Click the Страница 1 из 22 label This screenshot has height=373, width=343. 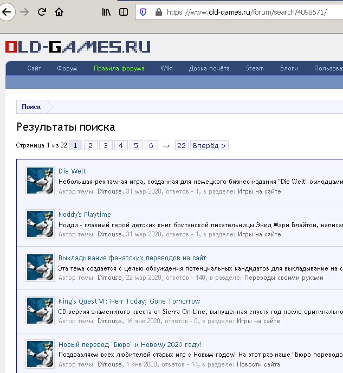(x=41, y=145)
